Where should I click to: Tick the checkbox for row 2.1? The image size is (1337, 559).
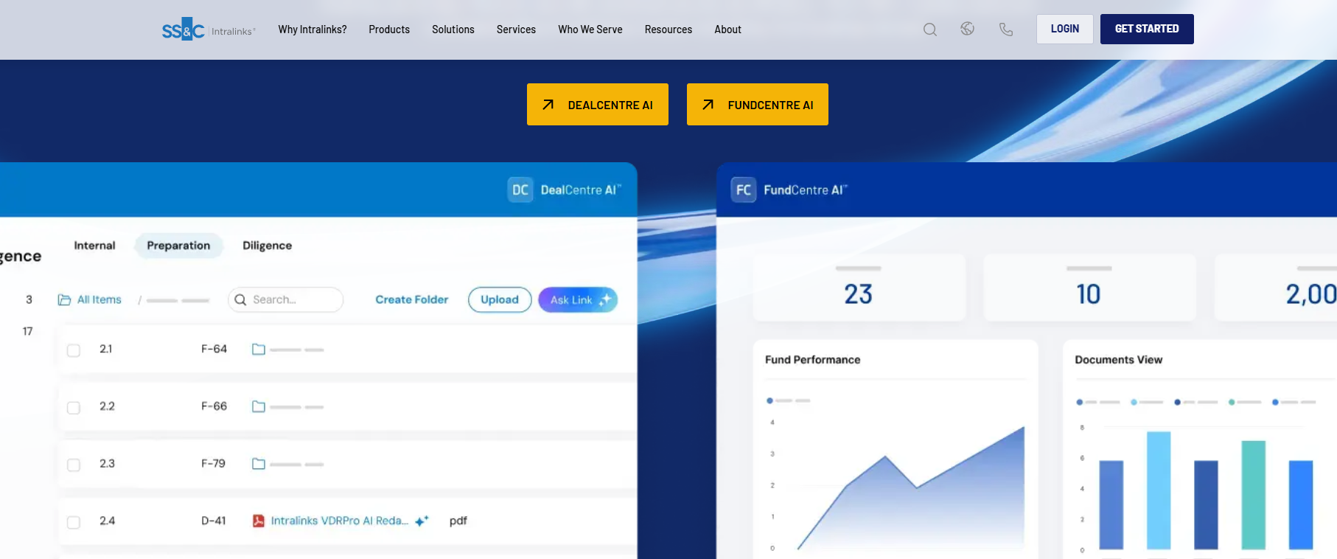point(74,350)
